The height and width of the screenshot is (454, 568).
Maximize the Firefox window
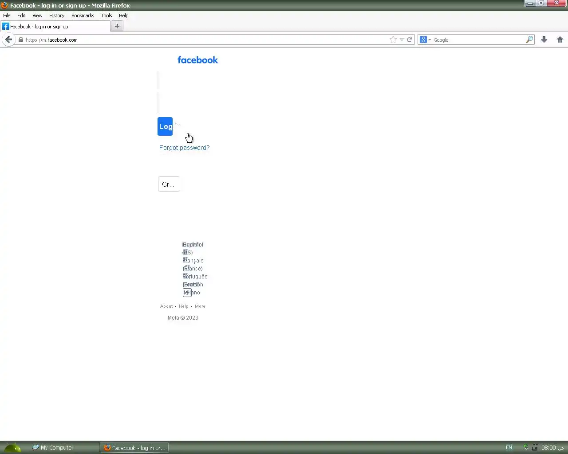(541, 3)
